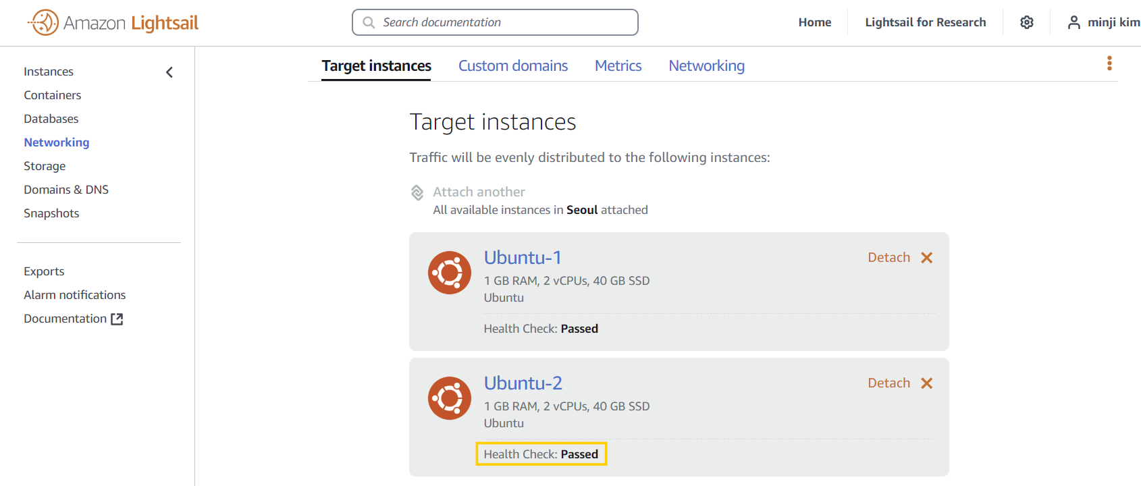The height and width of the screenshot is (486, 1141).
Task: Open settings gear icon
Action: pyautogui.click(x=1027, y=22)
